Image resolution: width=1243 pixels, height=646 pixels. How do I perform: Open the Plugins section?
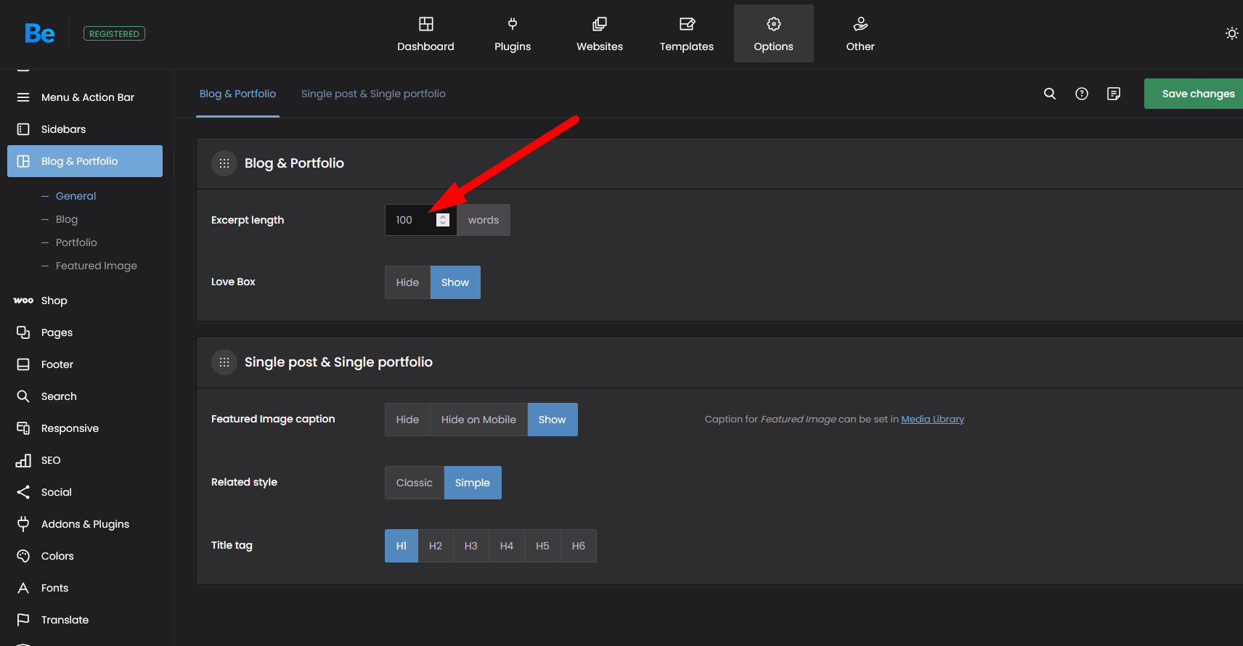coord(513,33)
